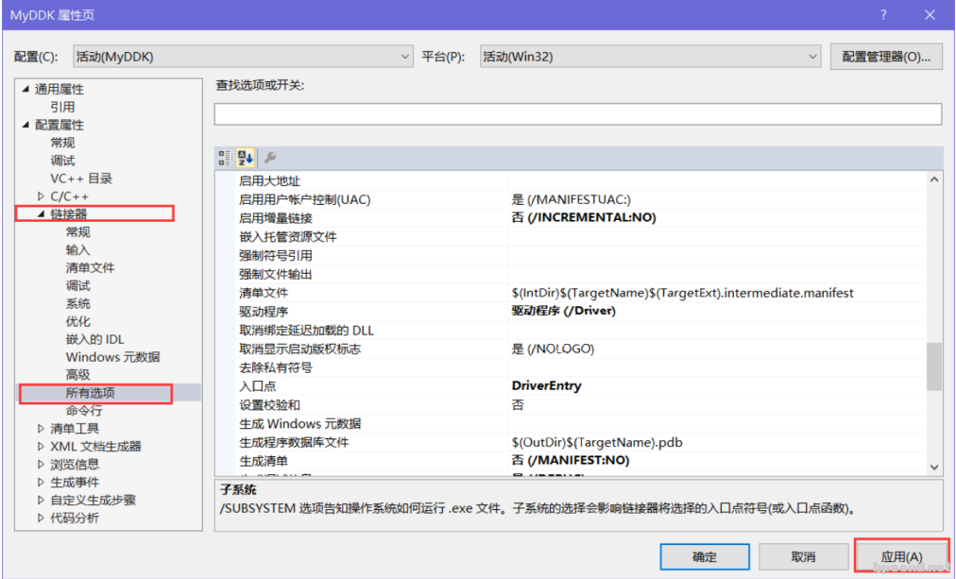
Task: Select 调试 under 配置属性
Action: click(x=62, y=161)
